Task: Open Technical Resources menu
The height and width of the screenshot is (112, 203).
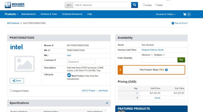Action: click(x=72, y=14)
